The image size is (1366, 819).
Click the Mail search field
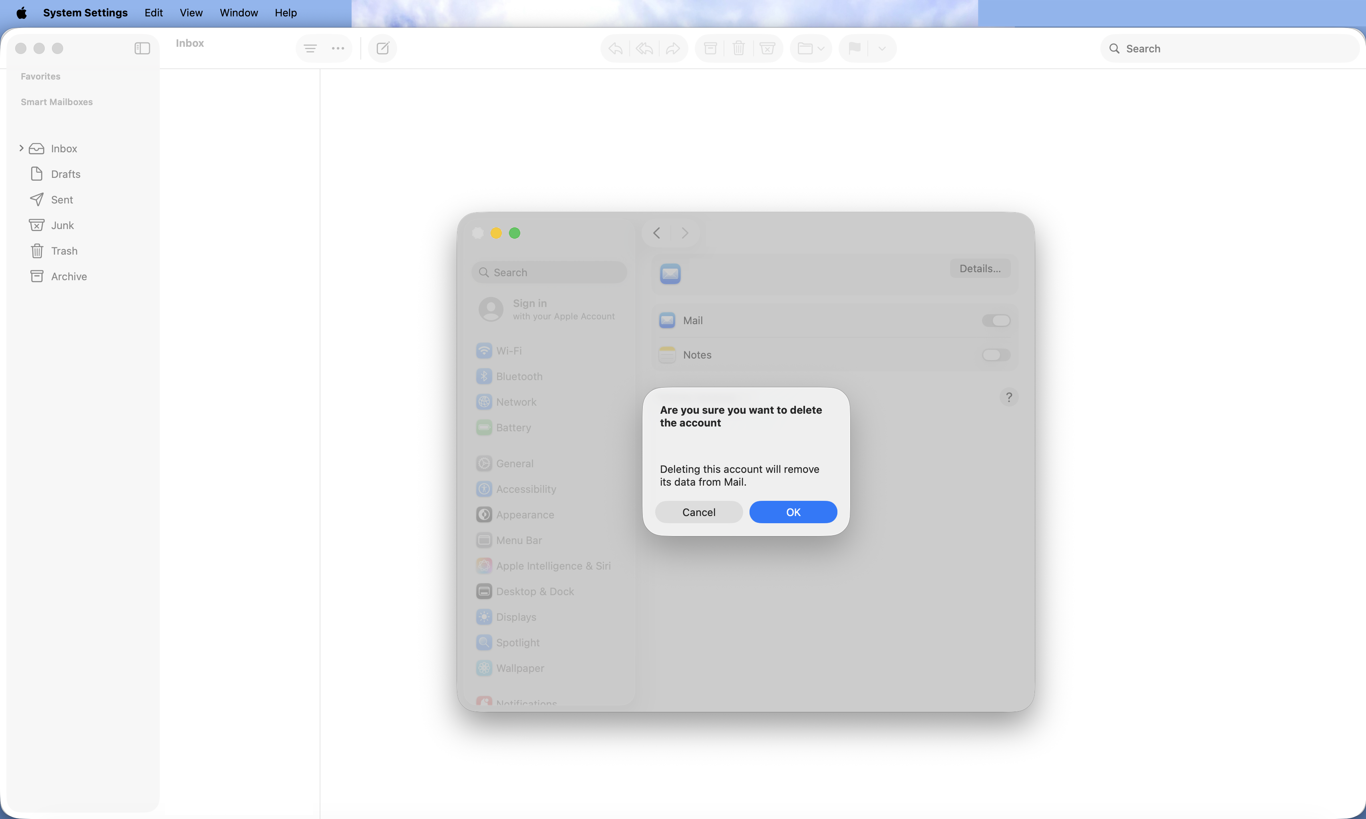pos(1230,49)
